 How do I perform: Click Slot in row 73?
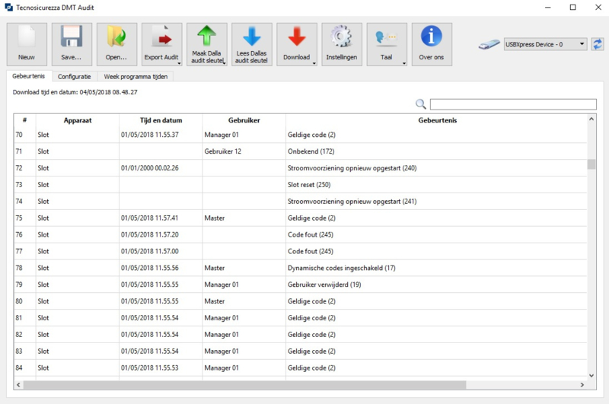tap(43, 185)
